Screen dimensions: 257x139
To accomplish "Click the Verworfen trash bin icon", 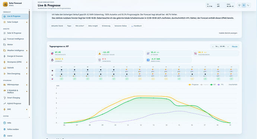I will click(100, 60).
